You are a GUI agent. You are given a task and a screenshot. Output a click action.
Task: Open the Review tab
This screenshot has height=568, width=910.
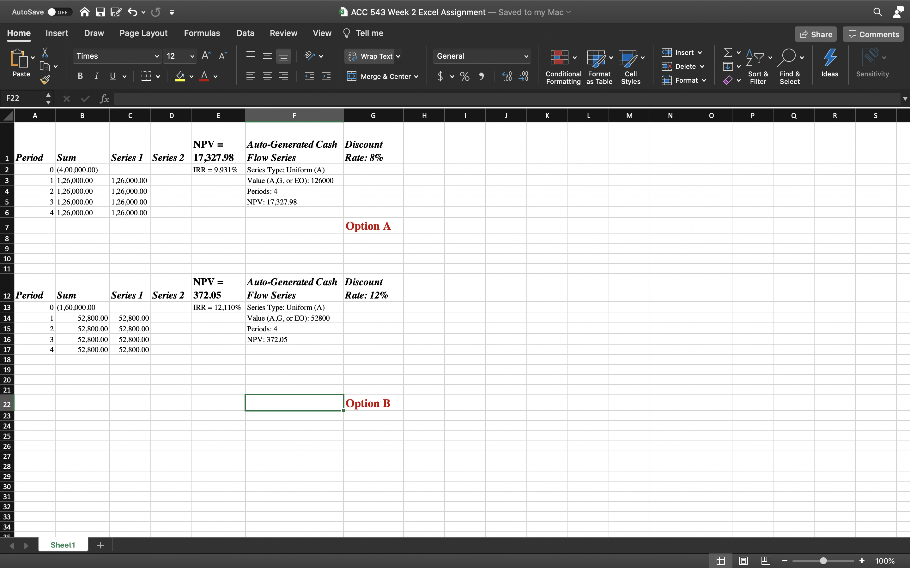click(283, 33)
